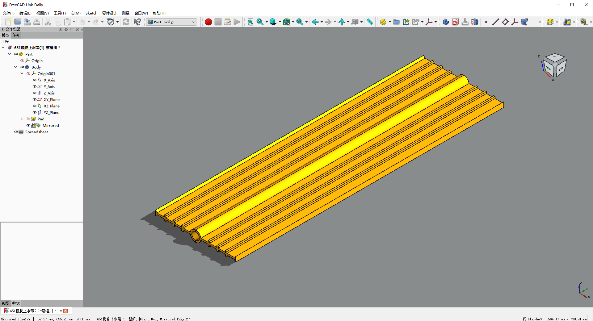Screen dimensions: 593x321
Task: Click the What's This help icon
Action: coord(137,22)
